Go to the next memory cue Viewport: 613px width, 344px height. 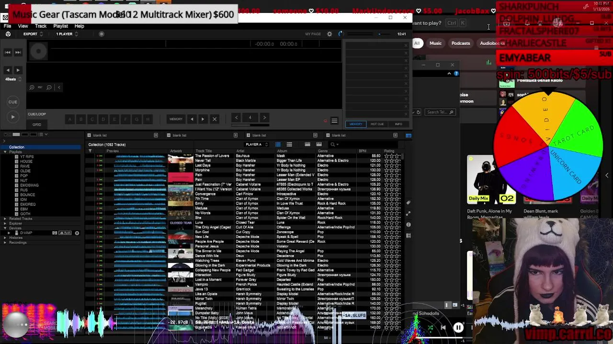(x=203, y=119)
